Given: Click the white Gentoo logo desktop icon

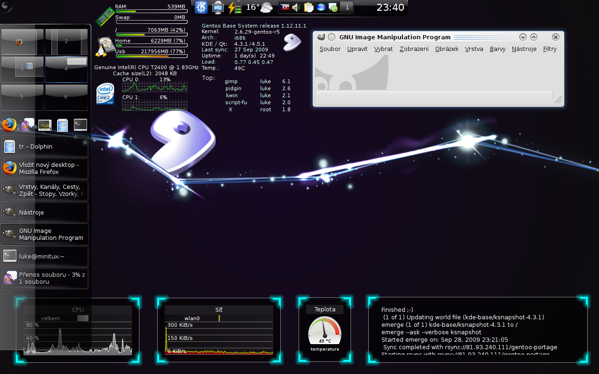Looking at the screenshot, I should pos(292,42).
